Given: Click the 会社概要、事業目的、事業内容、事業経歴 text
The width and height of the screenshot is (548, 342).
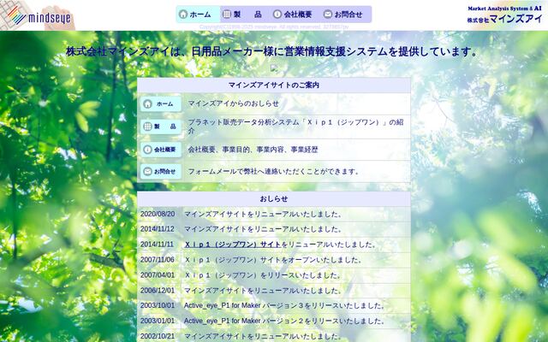Looking at the screenshot, I should [x=253, y=150].
